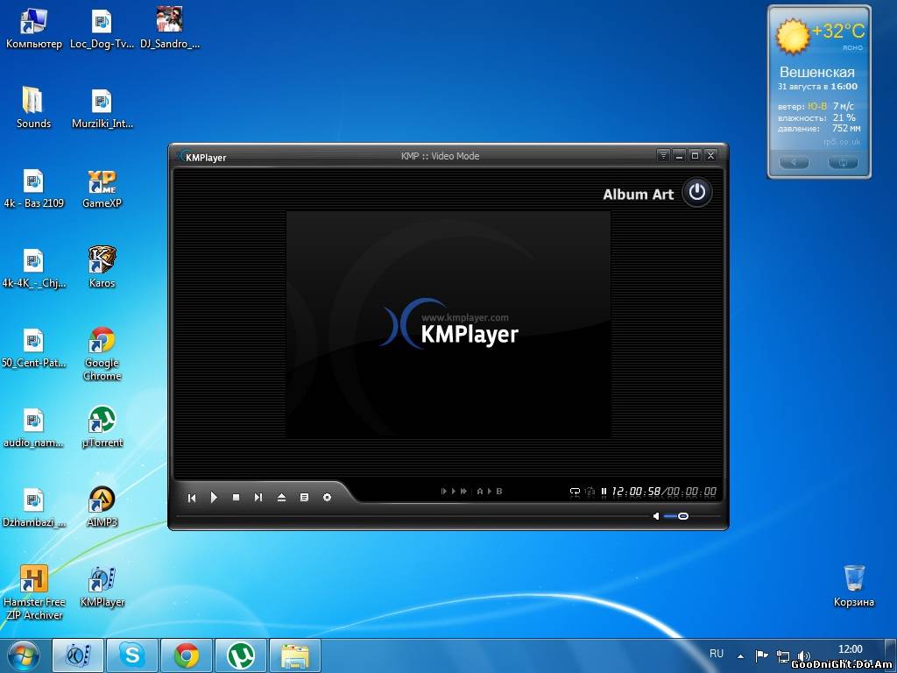Open µTorrent from the taskbar
Screen dimensions: 897x673
(241, 655)
